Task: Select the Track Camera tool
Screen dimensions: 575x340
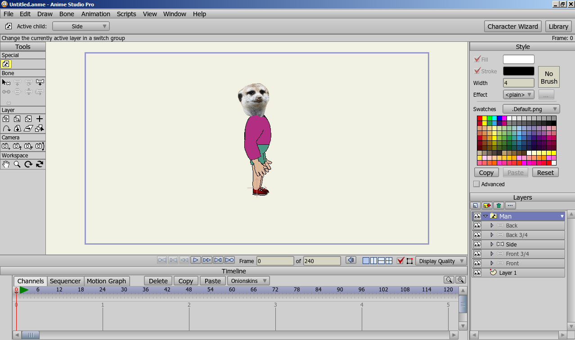Action: 6,146
